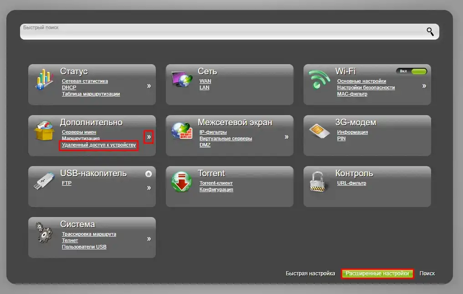Screen dimensions: 463x294
Task: Open the URL filter link
Action: click(351, 183)
